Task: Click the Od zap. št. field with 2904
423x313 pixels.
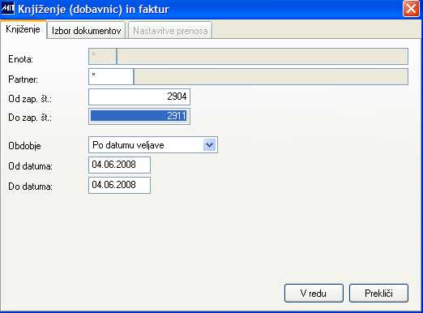Action: click(139, 96)
